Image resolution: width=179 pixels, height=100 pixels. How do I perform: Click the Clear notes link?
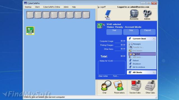coord(103,76)
